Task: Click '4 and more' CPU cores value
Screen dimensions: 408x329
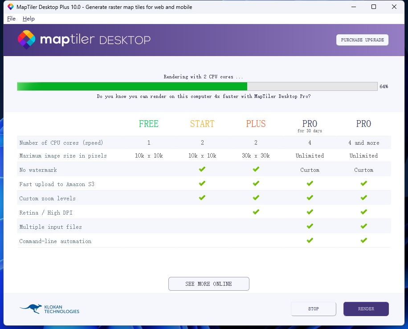Action: (364, 143)
